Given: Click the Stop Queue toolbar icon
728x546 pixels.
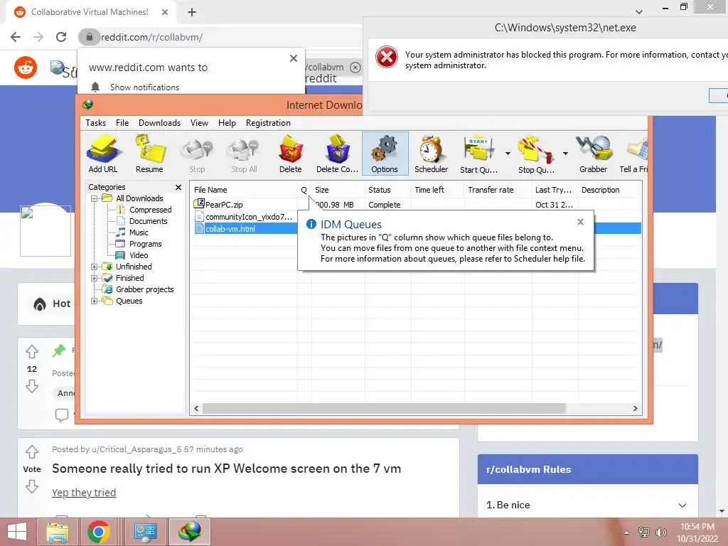Looking at the screenshot, I should point(536,154).
